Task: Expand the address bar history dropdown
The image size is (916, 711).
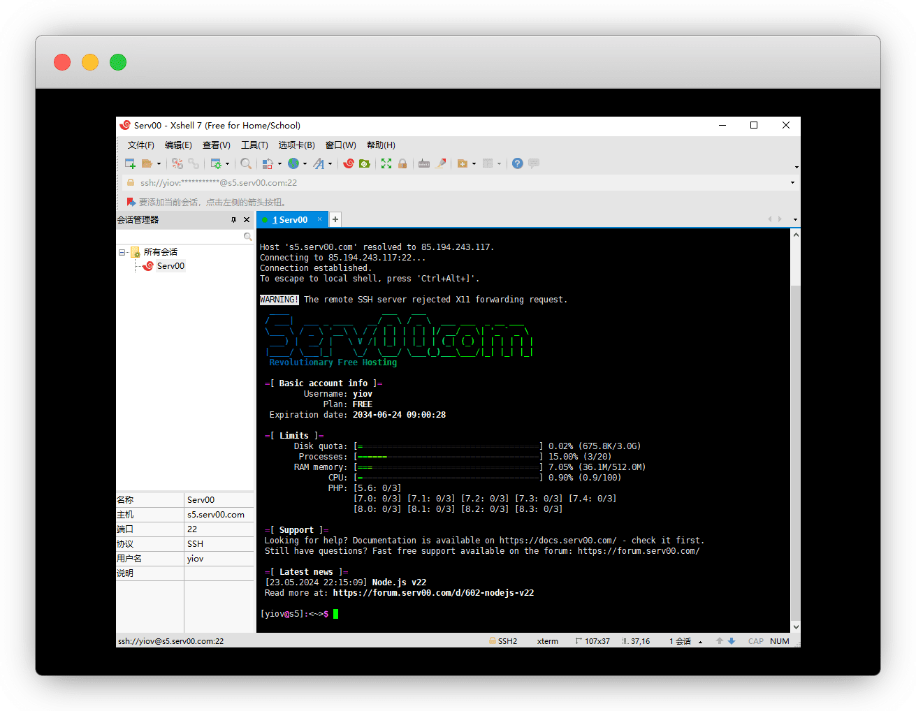Action: 792,183
